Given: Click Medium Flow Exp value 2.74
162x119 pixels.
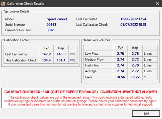Looking at the screenshot, I should pos(121,59).
